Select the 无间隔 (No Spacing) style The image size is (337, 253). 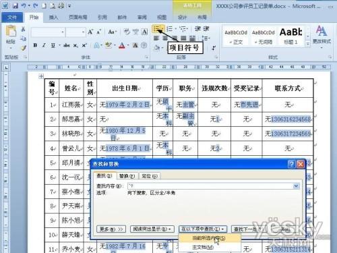coord(264,37)
